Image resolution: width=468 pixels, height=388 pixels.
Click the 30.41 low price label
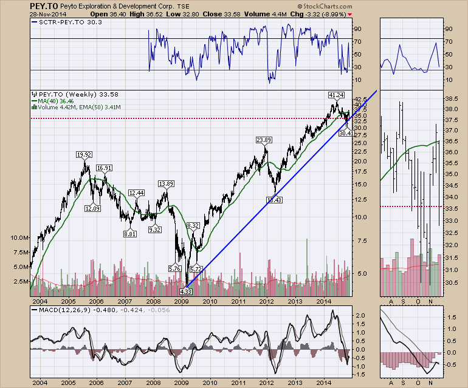[346, 134]
